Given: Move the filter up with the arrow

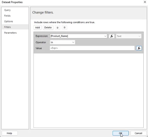Looking at the screenshot, I should pos(57,28).
